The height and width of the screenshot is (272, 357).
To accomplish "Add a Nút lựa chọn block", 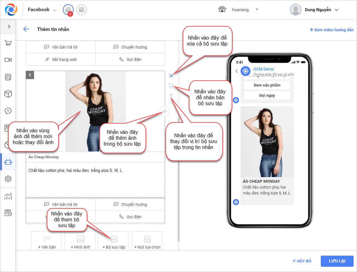I will [x=147, y=241].
